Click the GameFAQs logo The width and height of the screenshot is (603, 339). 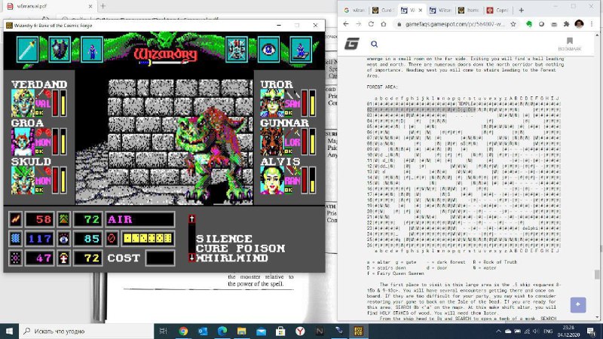click(351, 44)
